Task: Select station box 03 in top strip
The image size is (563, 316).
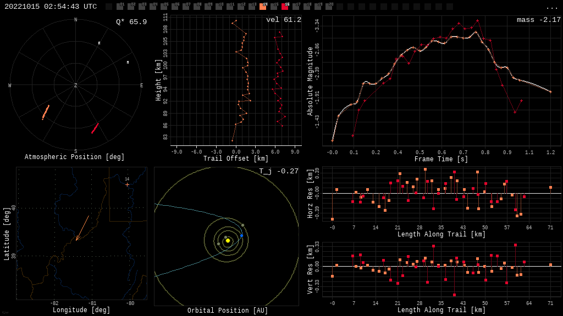Action: pos(142,7)
